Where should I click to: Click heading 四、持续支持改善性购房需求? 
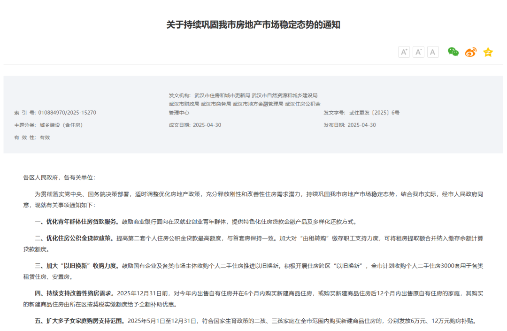click(x=74, y=293)
